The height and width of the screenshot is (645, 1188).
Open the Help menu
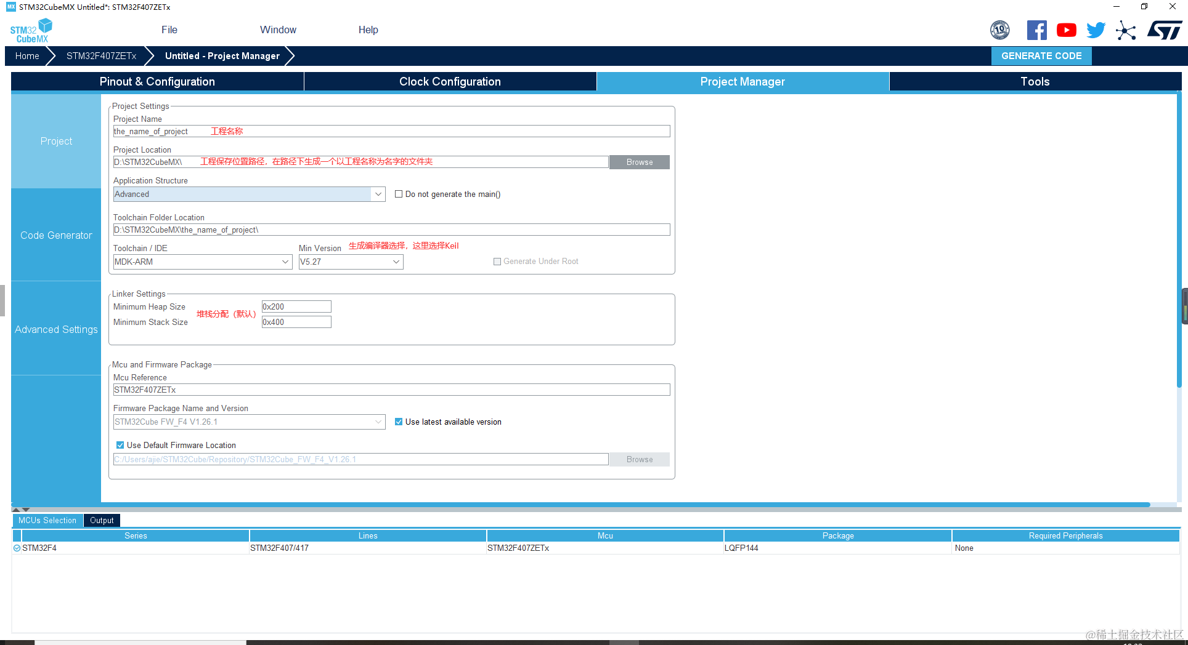point(368,30)
